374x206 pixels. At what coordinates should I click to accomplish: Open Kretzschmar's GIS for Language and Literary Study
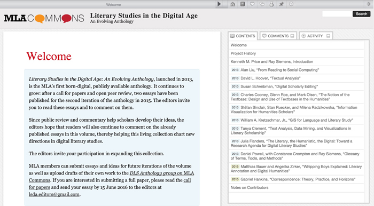pos(297,120)
